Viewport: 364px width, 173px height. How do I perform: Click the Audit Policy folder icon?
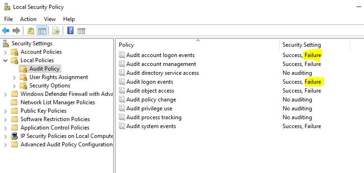click(x=23, y=69)
